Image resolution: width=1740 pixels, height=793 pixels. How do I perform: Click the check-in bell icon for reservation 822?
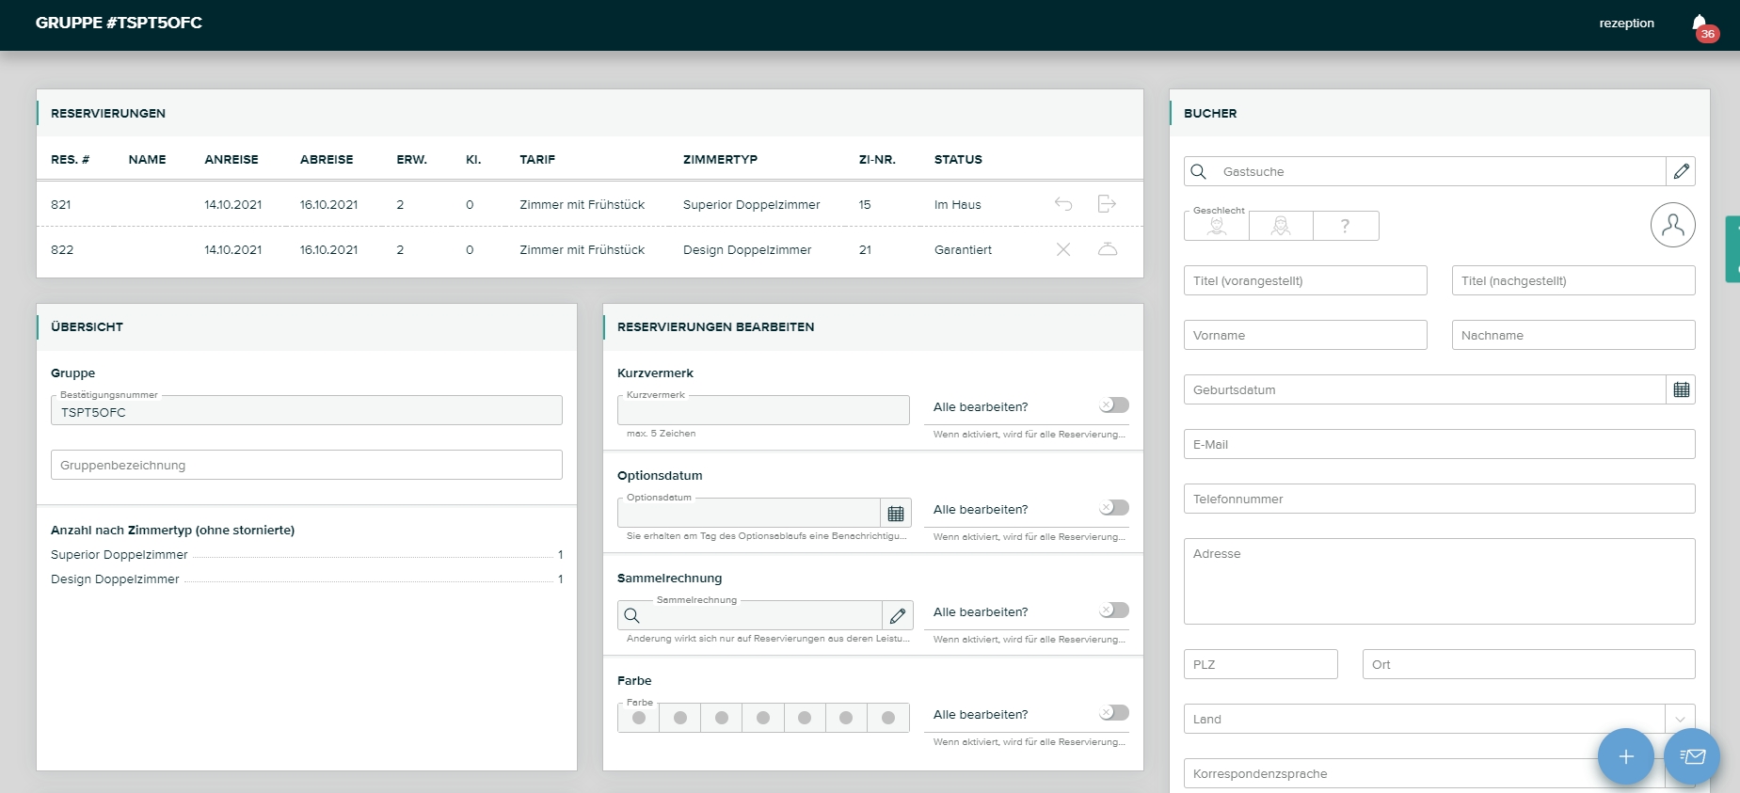(1108, 249)
